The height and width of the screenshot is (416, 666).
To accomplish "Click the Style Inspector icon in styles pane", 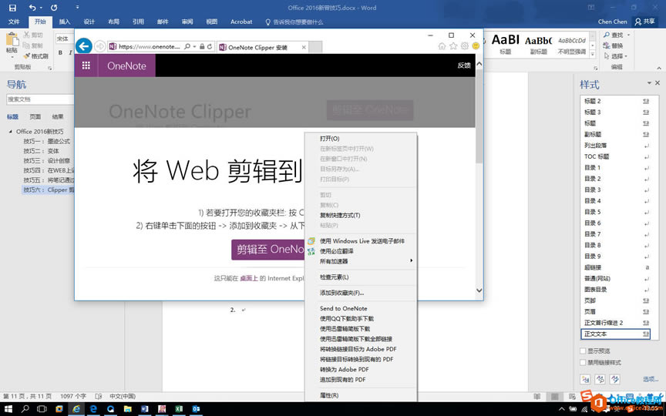I will [x=600, y=380].
